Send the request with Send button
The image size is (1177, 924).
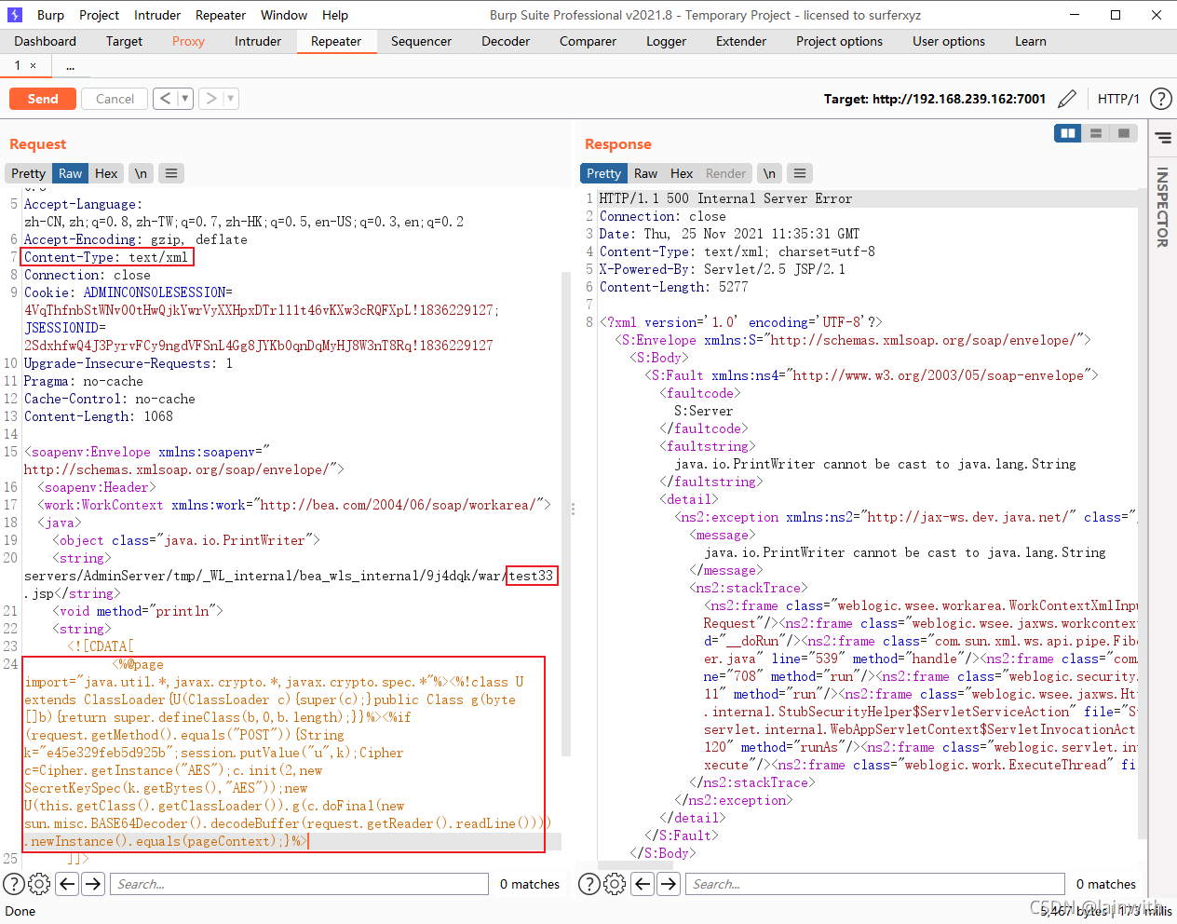[x=43, y=99]
